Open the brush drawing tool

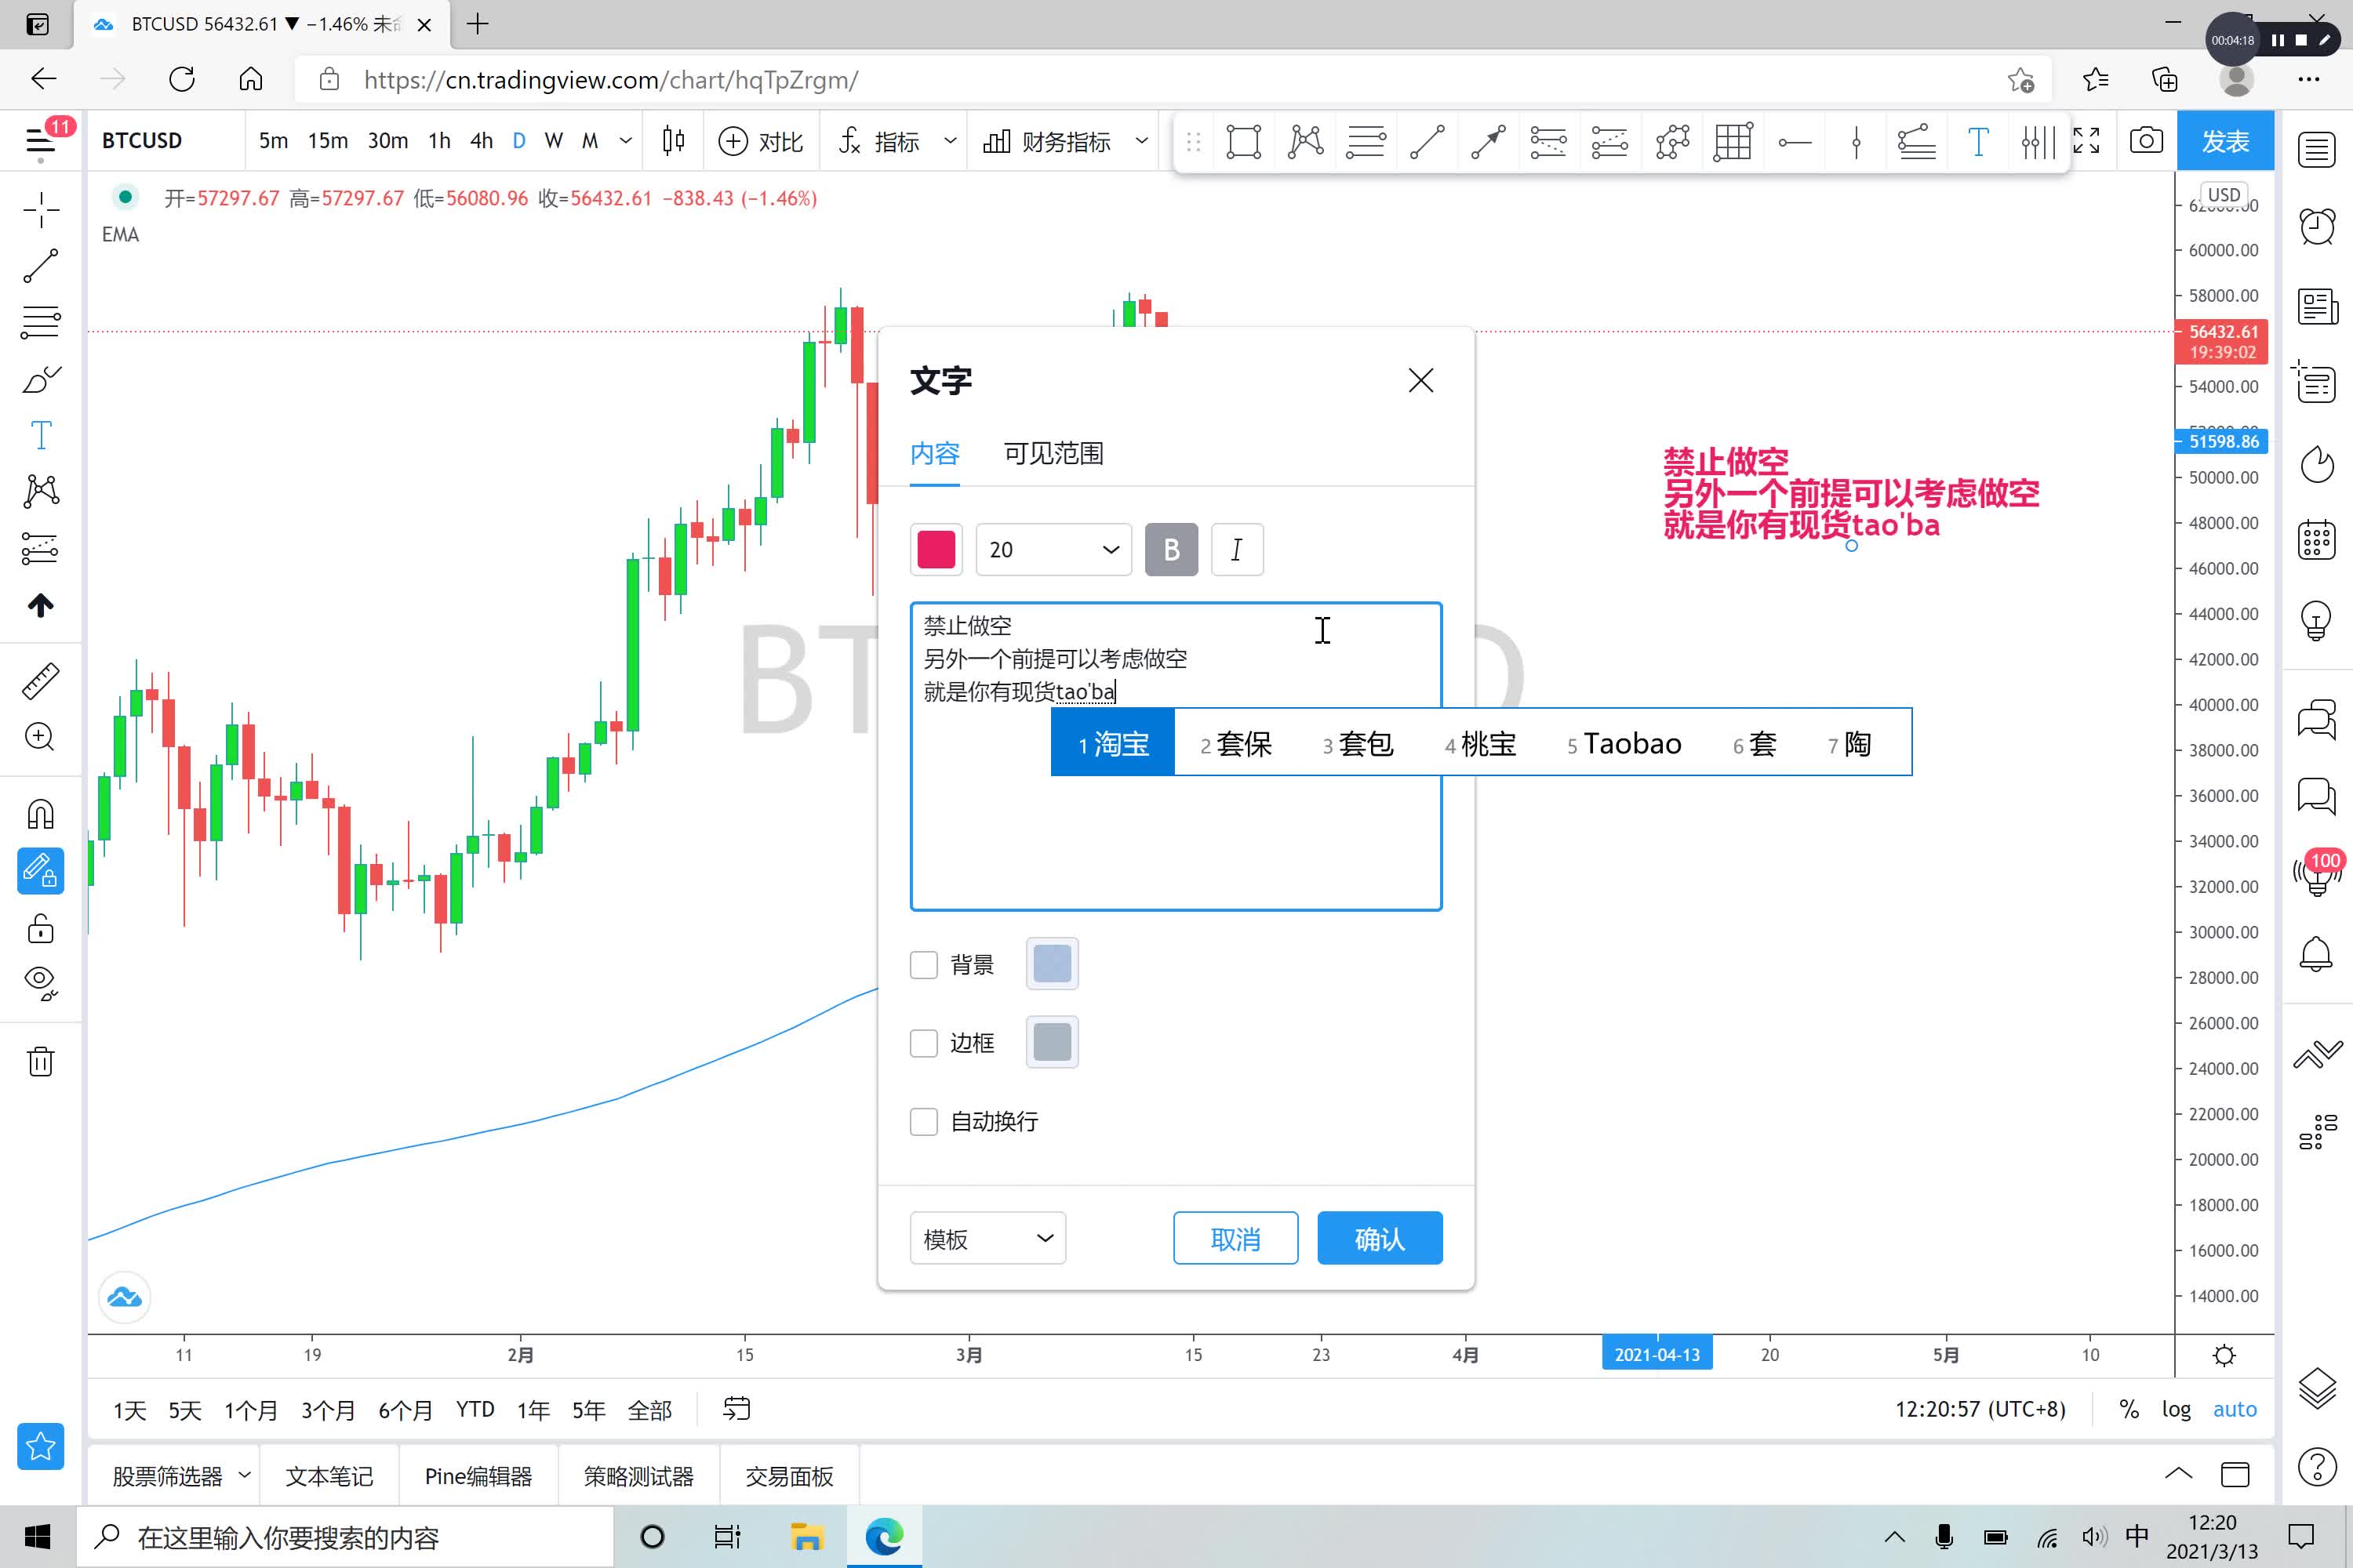tap(40, 379)
